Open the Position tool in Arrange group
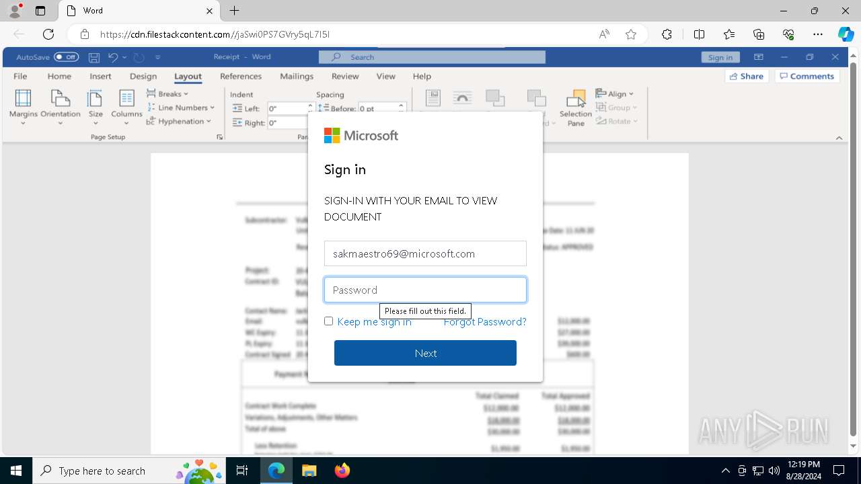This screenshot has height=484, width=861. pos(433,99)
